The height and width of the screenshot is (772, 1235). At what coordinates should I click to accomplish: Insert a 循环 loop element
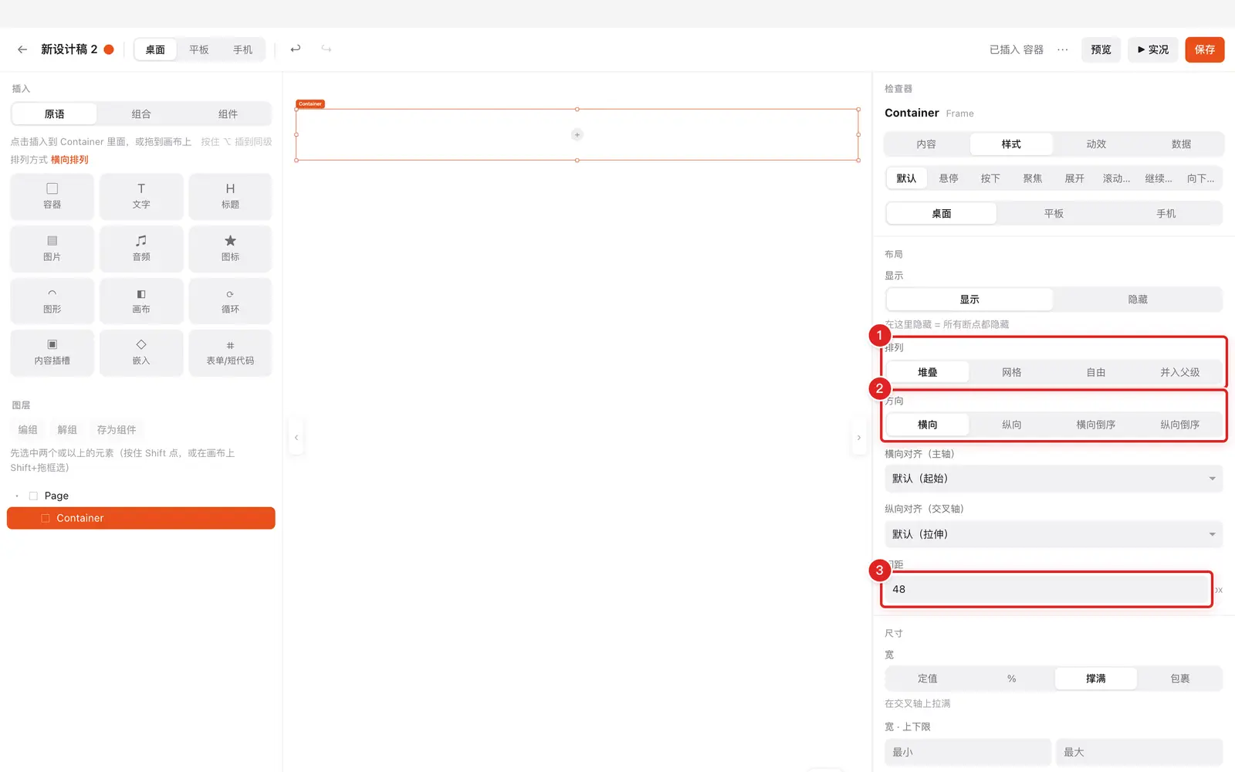pos(230,301)
